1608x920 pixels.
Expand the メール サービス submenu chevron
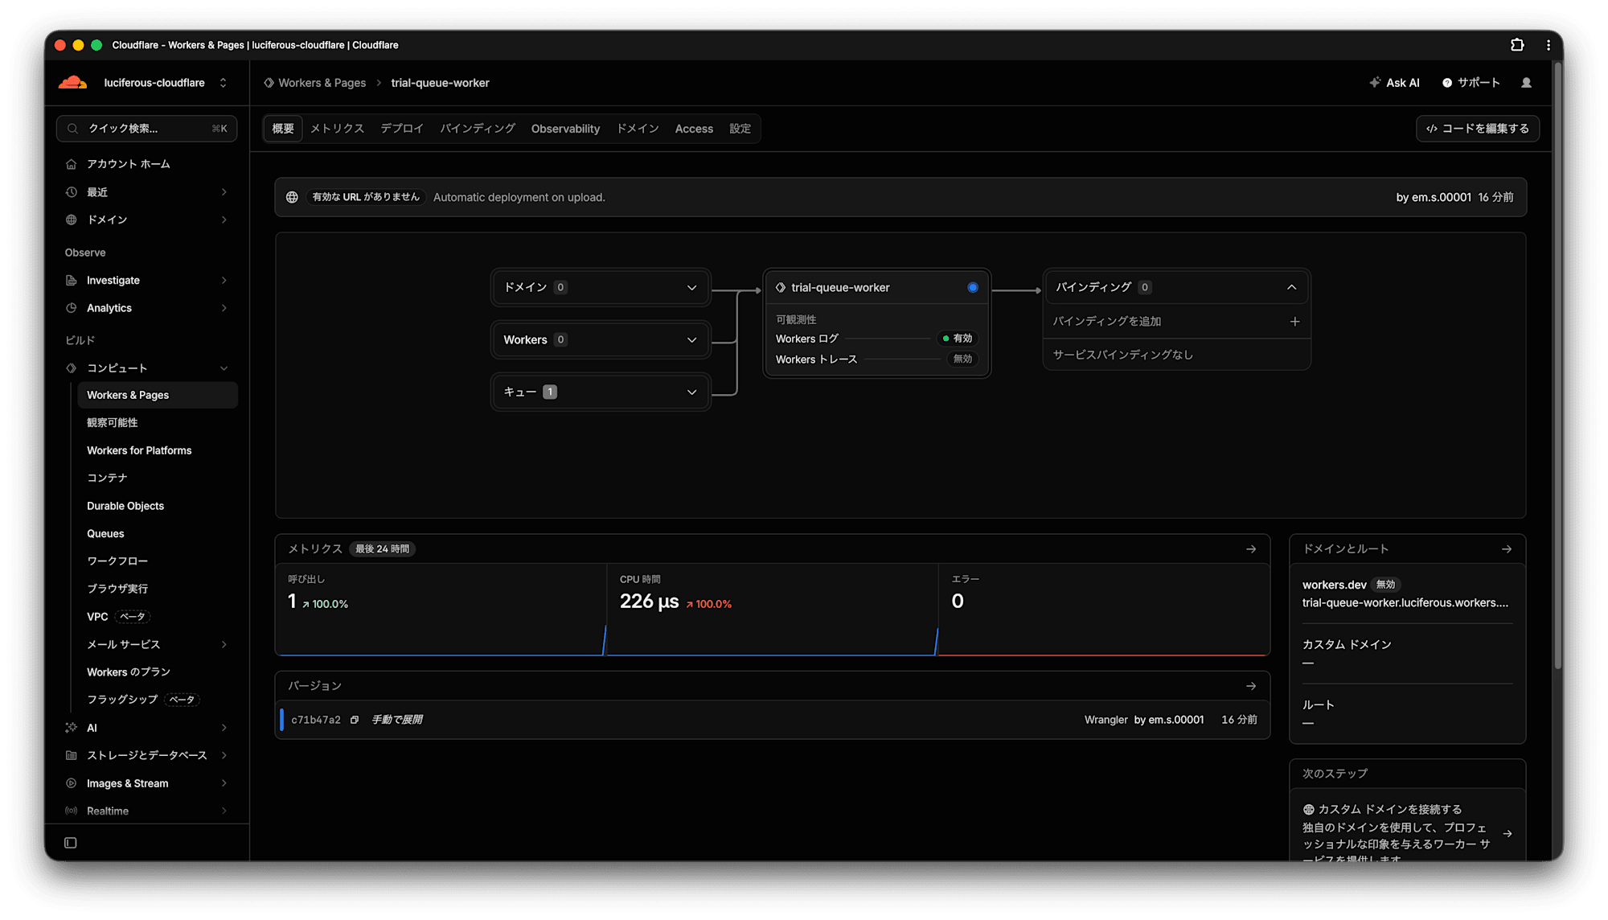[224, 644]
